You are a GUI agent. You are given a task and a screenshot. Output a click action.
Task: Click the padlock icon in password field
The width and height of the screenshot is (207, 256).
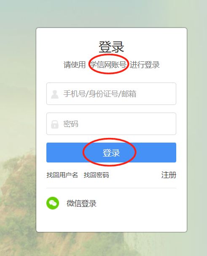click(x=55, y=124)
